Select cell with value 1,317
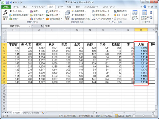The image size is (159, 119). pyautogui.click(x=39, y=70)
